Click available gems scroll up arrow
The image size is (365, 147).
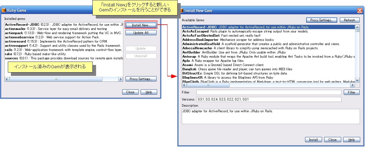pos(357,27)
